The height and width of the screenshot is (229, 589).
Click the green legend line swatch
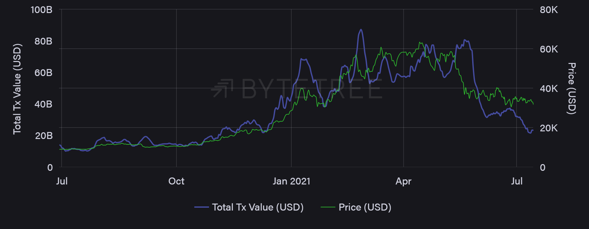[x=328, y=207]
